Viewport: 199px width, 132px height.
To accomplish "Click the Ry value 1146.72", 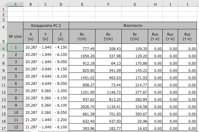I will click(108, 91).
